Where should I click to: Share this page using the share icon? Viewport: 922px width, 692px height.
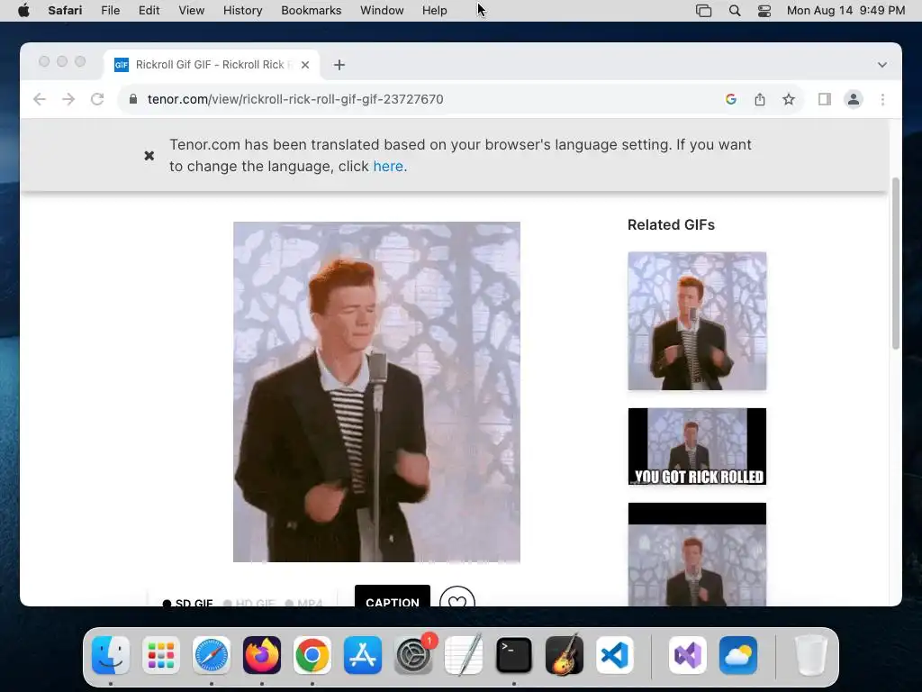pyautogui.click(x=760, y=99)
